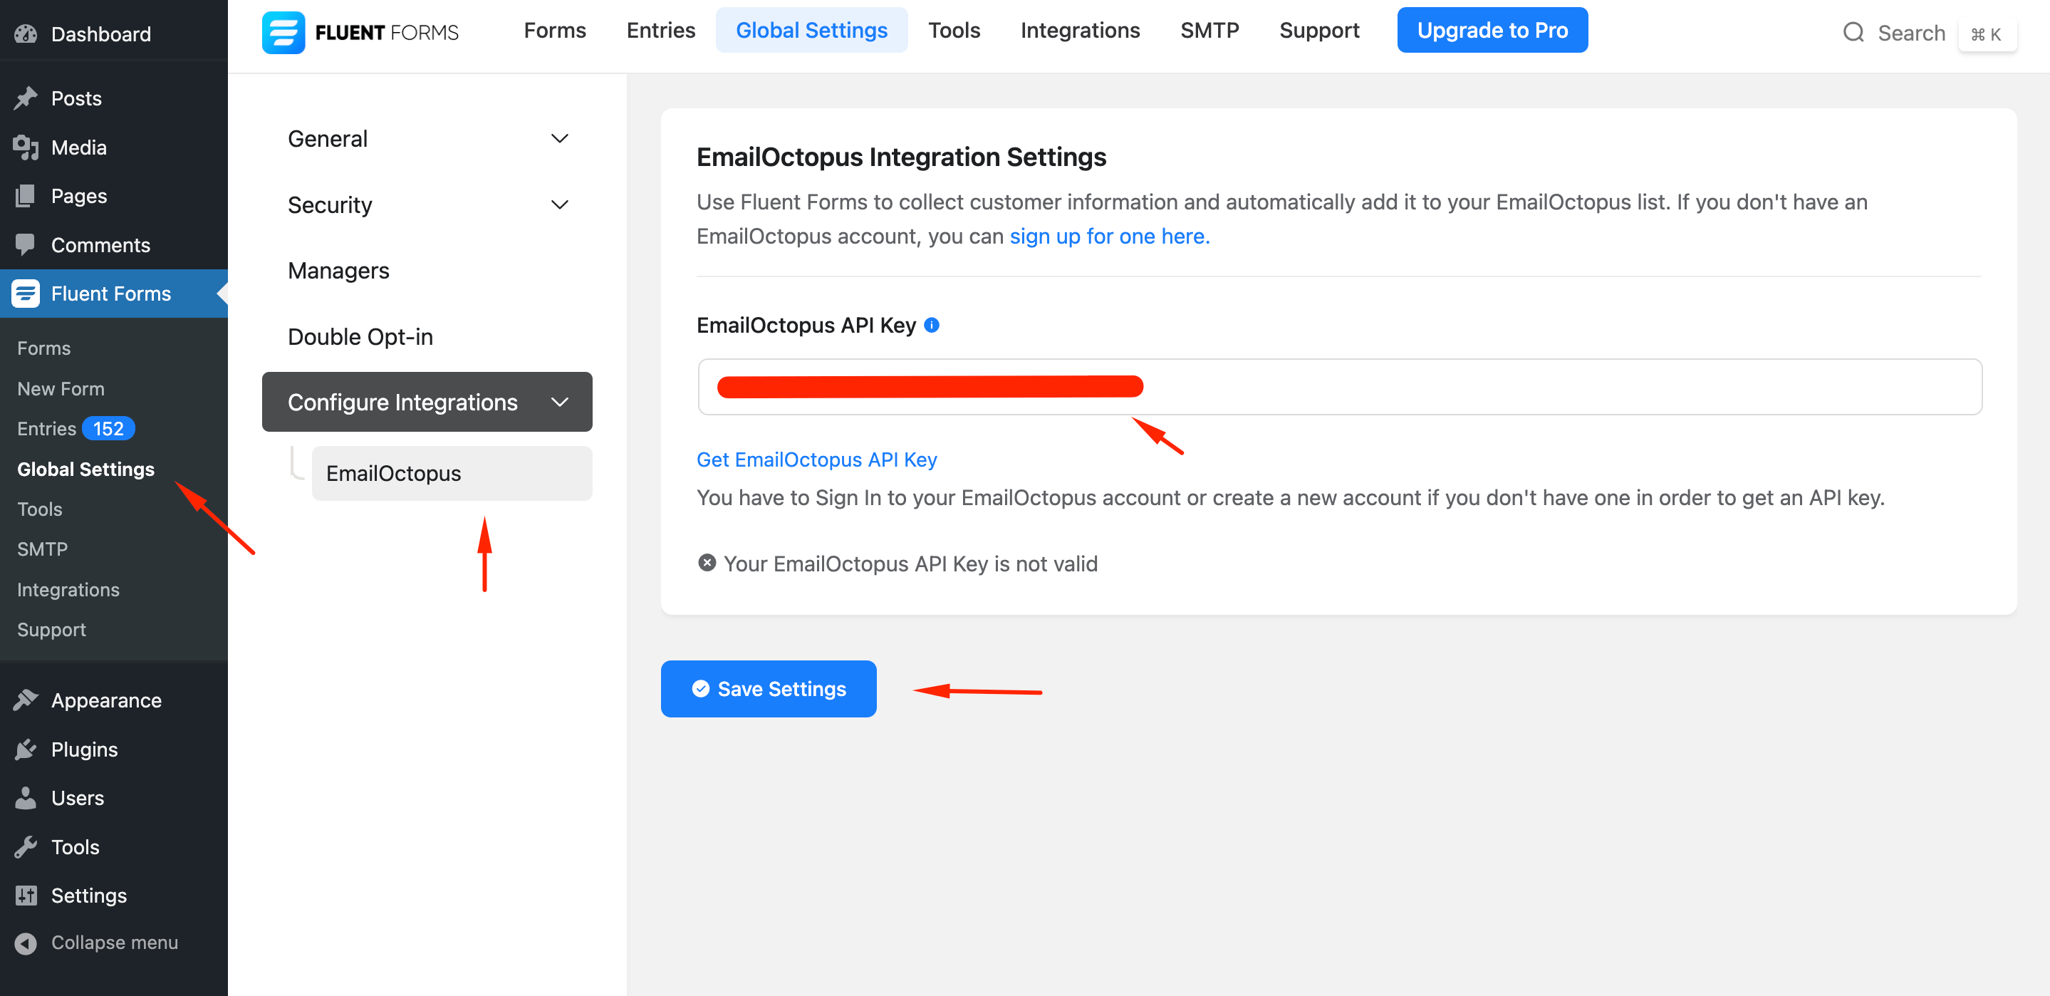
Task: Expand the Security settings chevron
Action: click(x=559, y=204)
